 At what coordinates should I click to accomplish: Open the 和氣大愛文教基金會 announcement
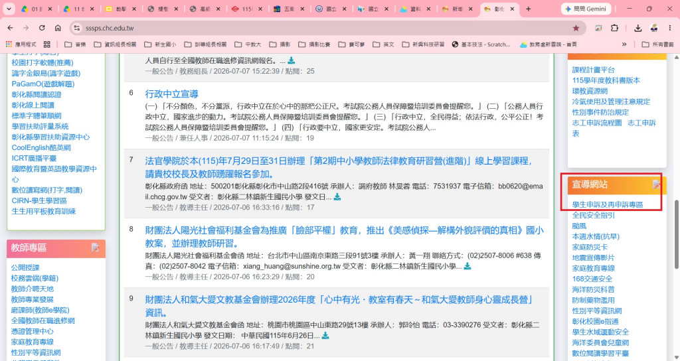point(339,306)
